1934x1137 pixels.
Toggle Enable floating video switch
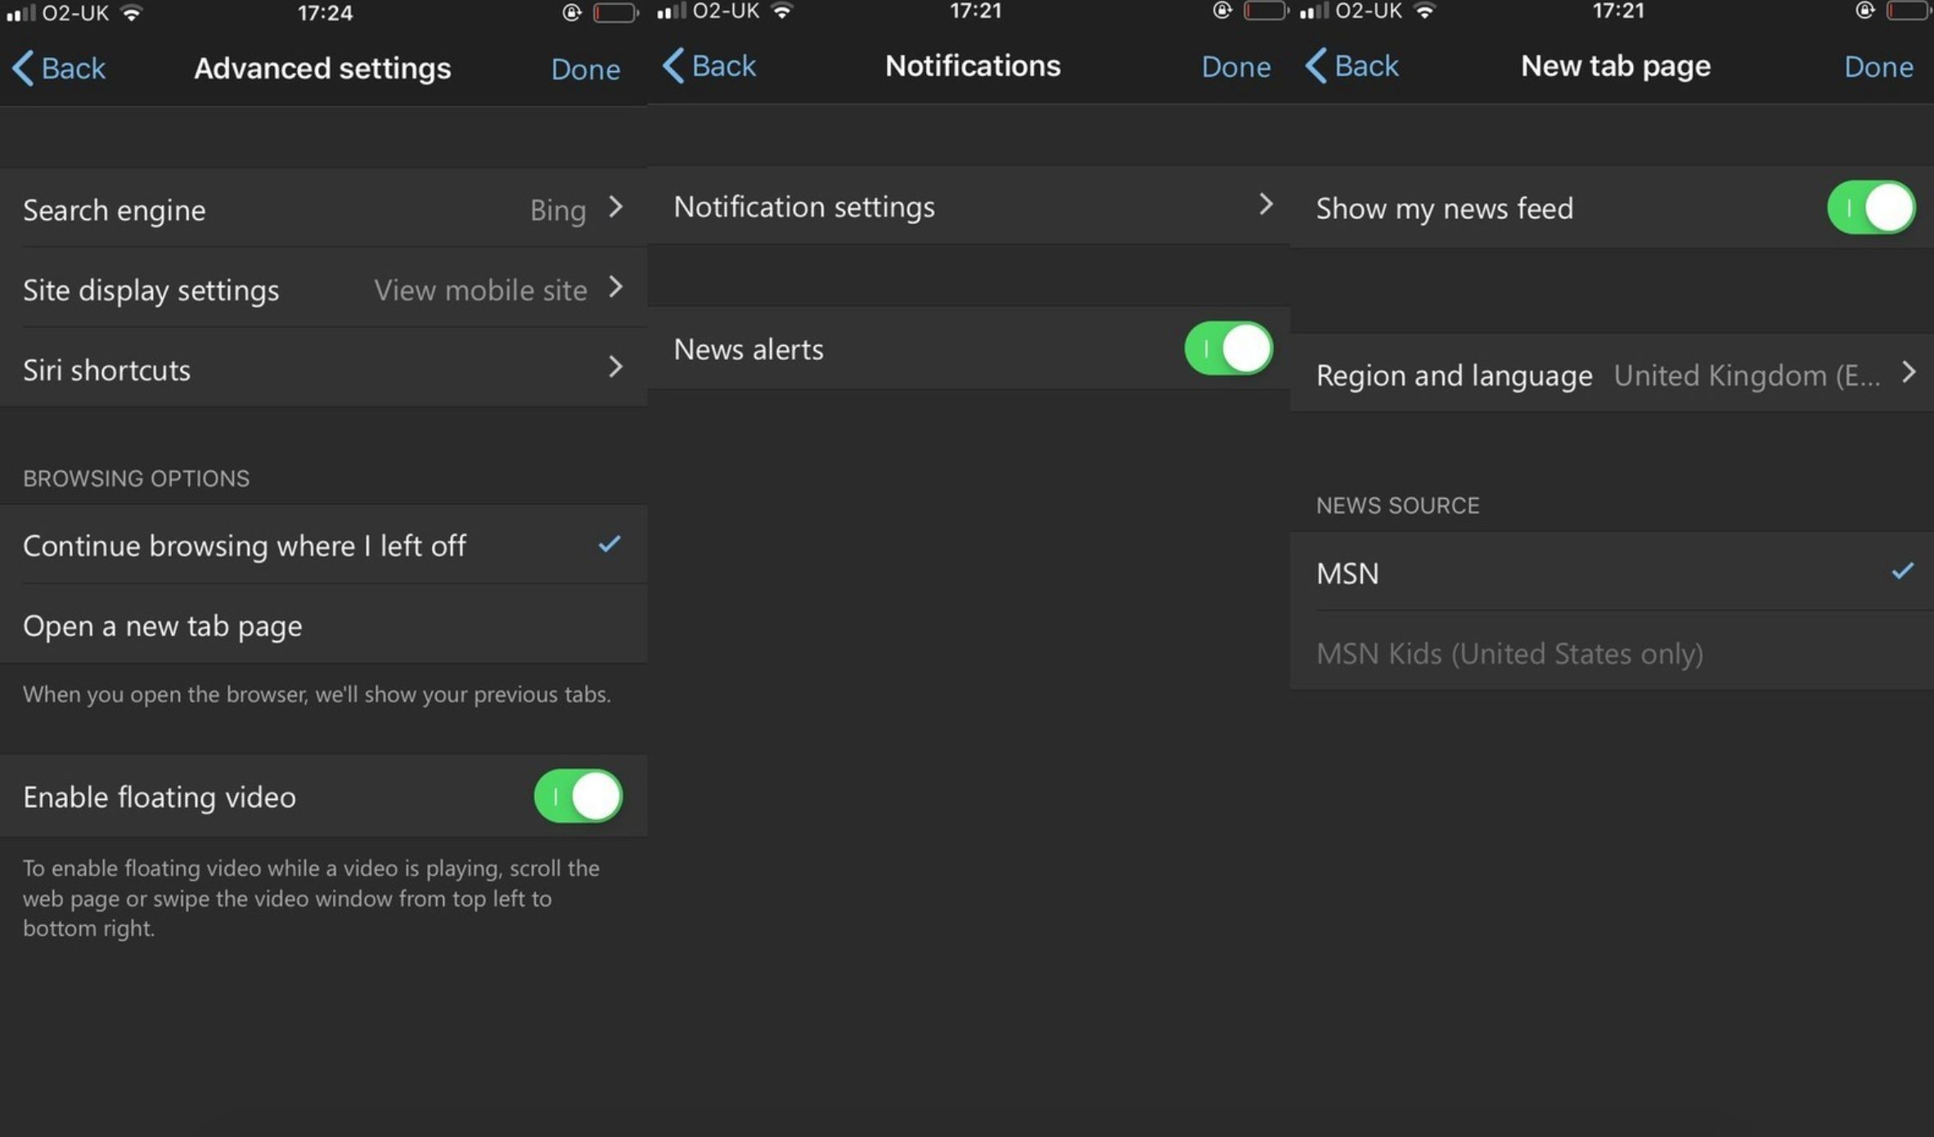(578, 796)
